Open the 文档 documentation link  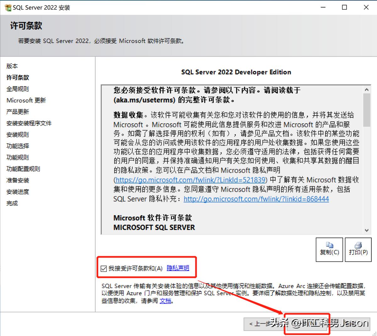pyautogui.click(x=166, y=300)
